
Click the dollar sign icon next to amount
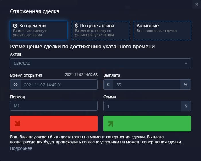tap(186, 106)
